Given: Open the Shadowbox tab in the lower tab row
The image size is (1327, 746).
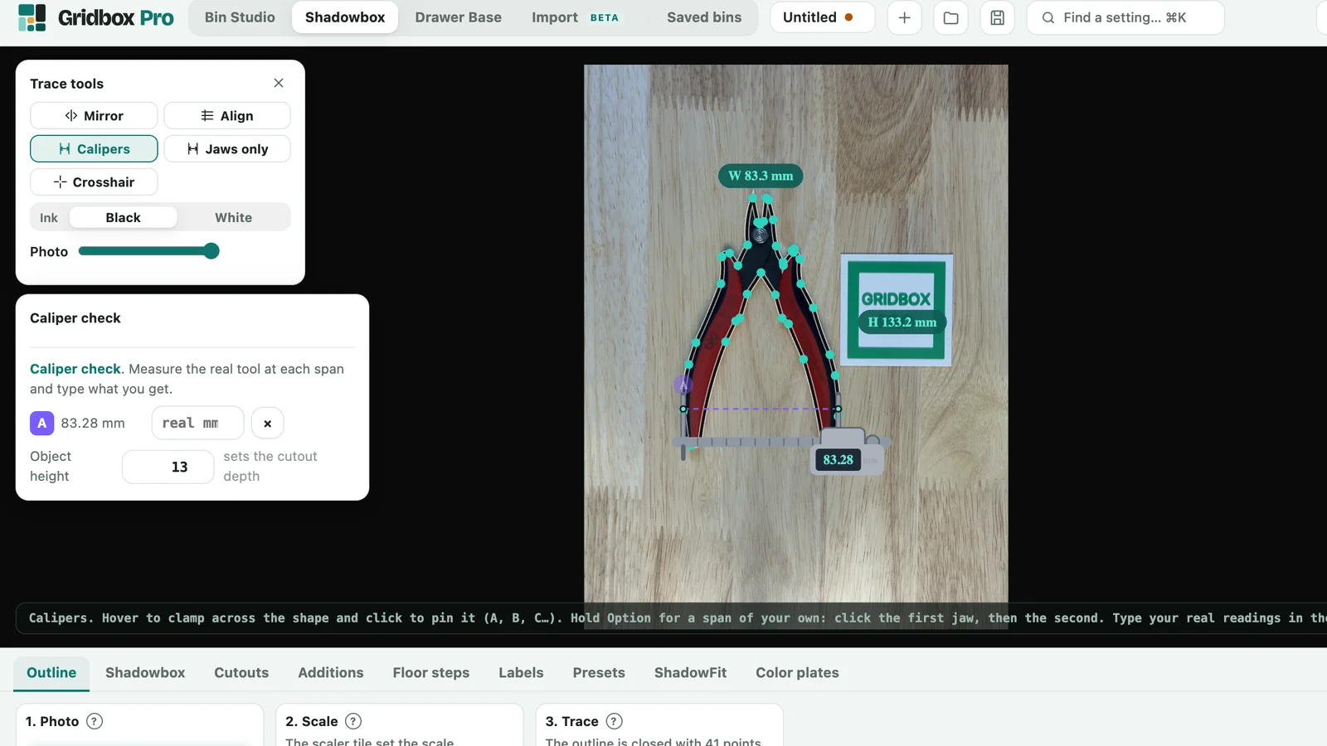Looking at the screenshot, I should [x=145, y=672].
